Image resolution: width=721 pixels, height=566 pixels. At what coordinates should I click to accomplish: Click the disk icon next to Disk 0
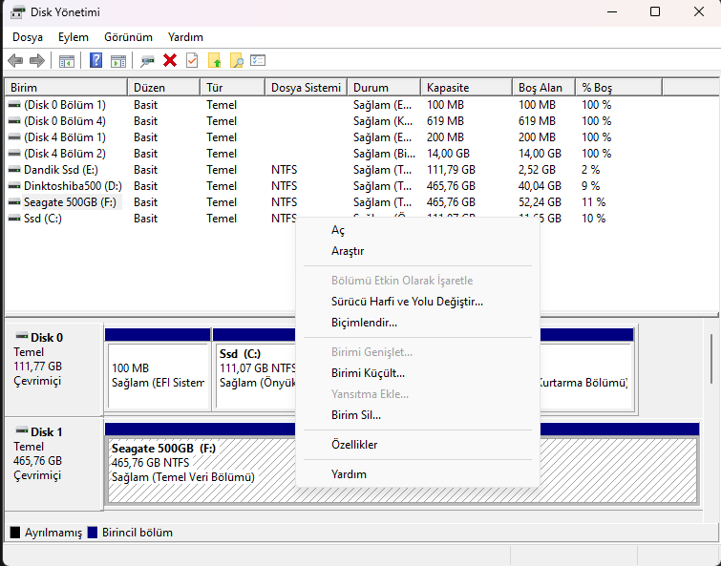22,336
